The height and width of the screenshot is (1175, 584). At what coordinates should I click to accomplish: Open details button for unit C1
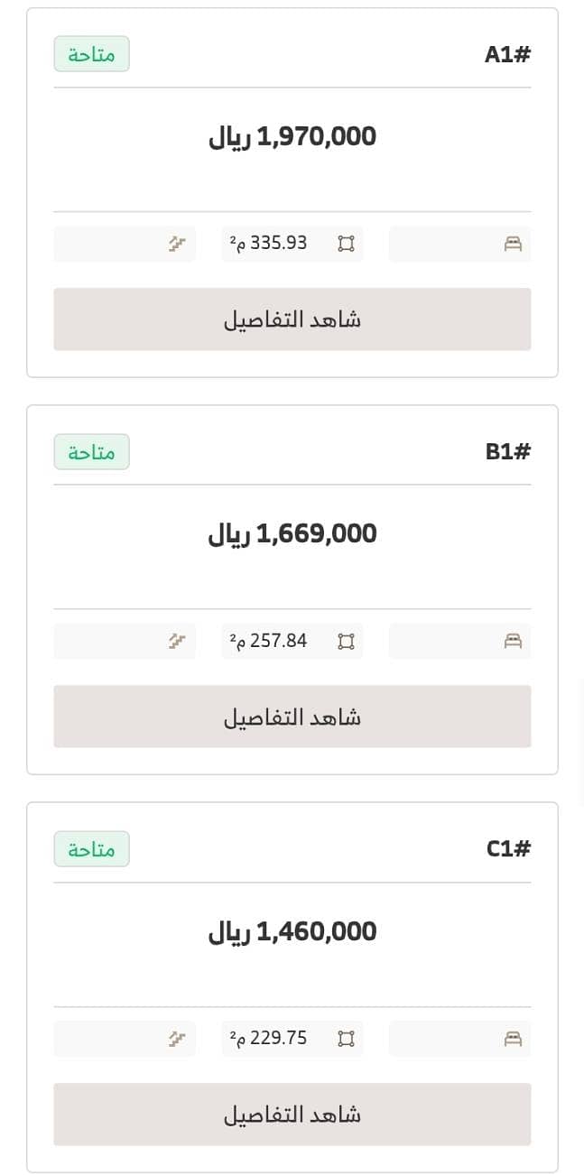point(292,1115)
